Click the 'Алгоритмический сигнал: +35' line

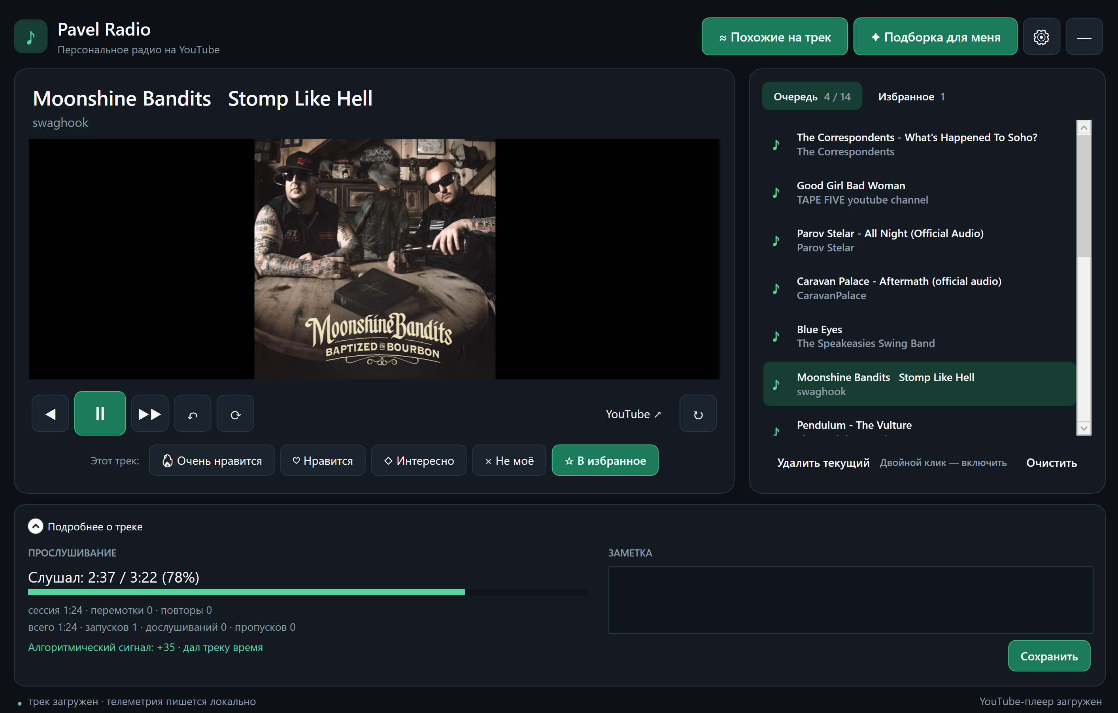coord(145,647)
